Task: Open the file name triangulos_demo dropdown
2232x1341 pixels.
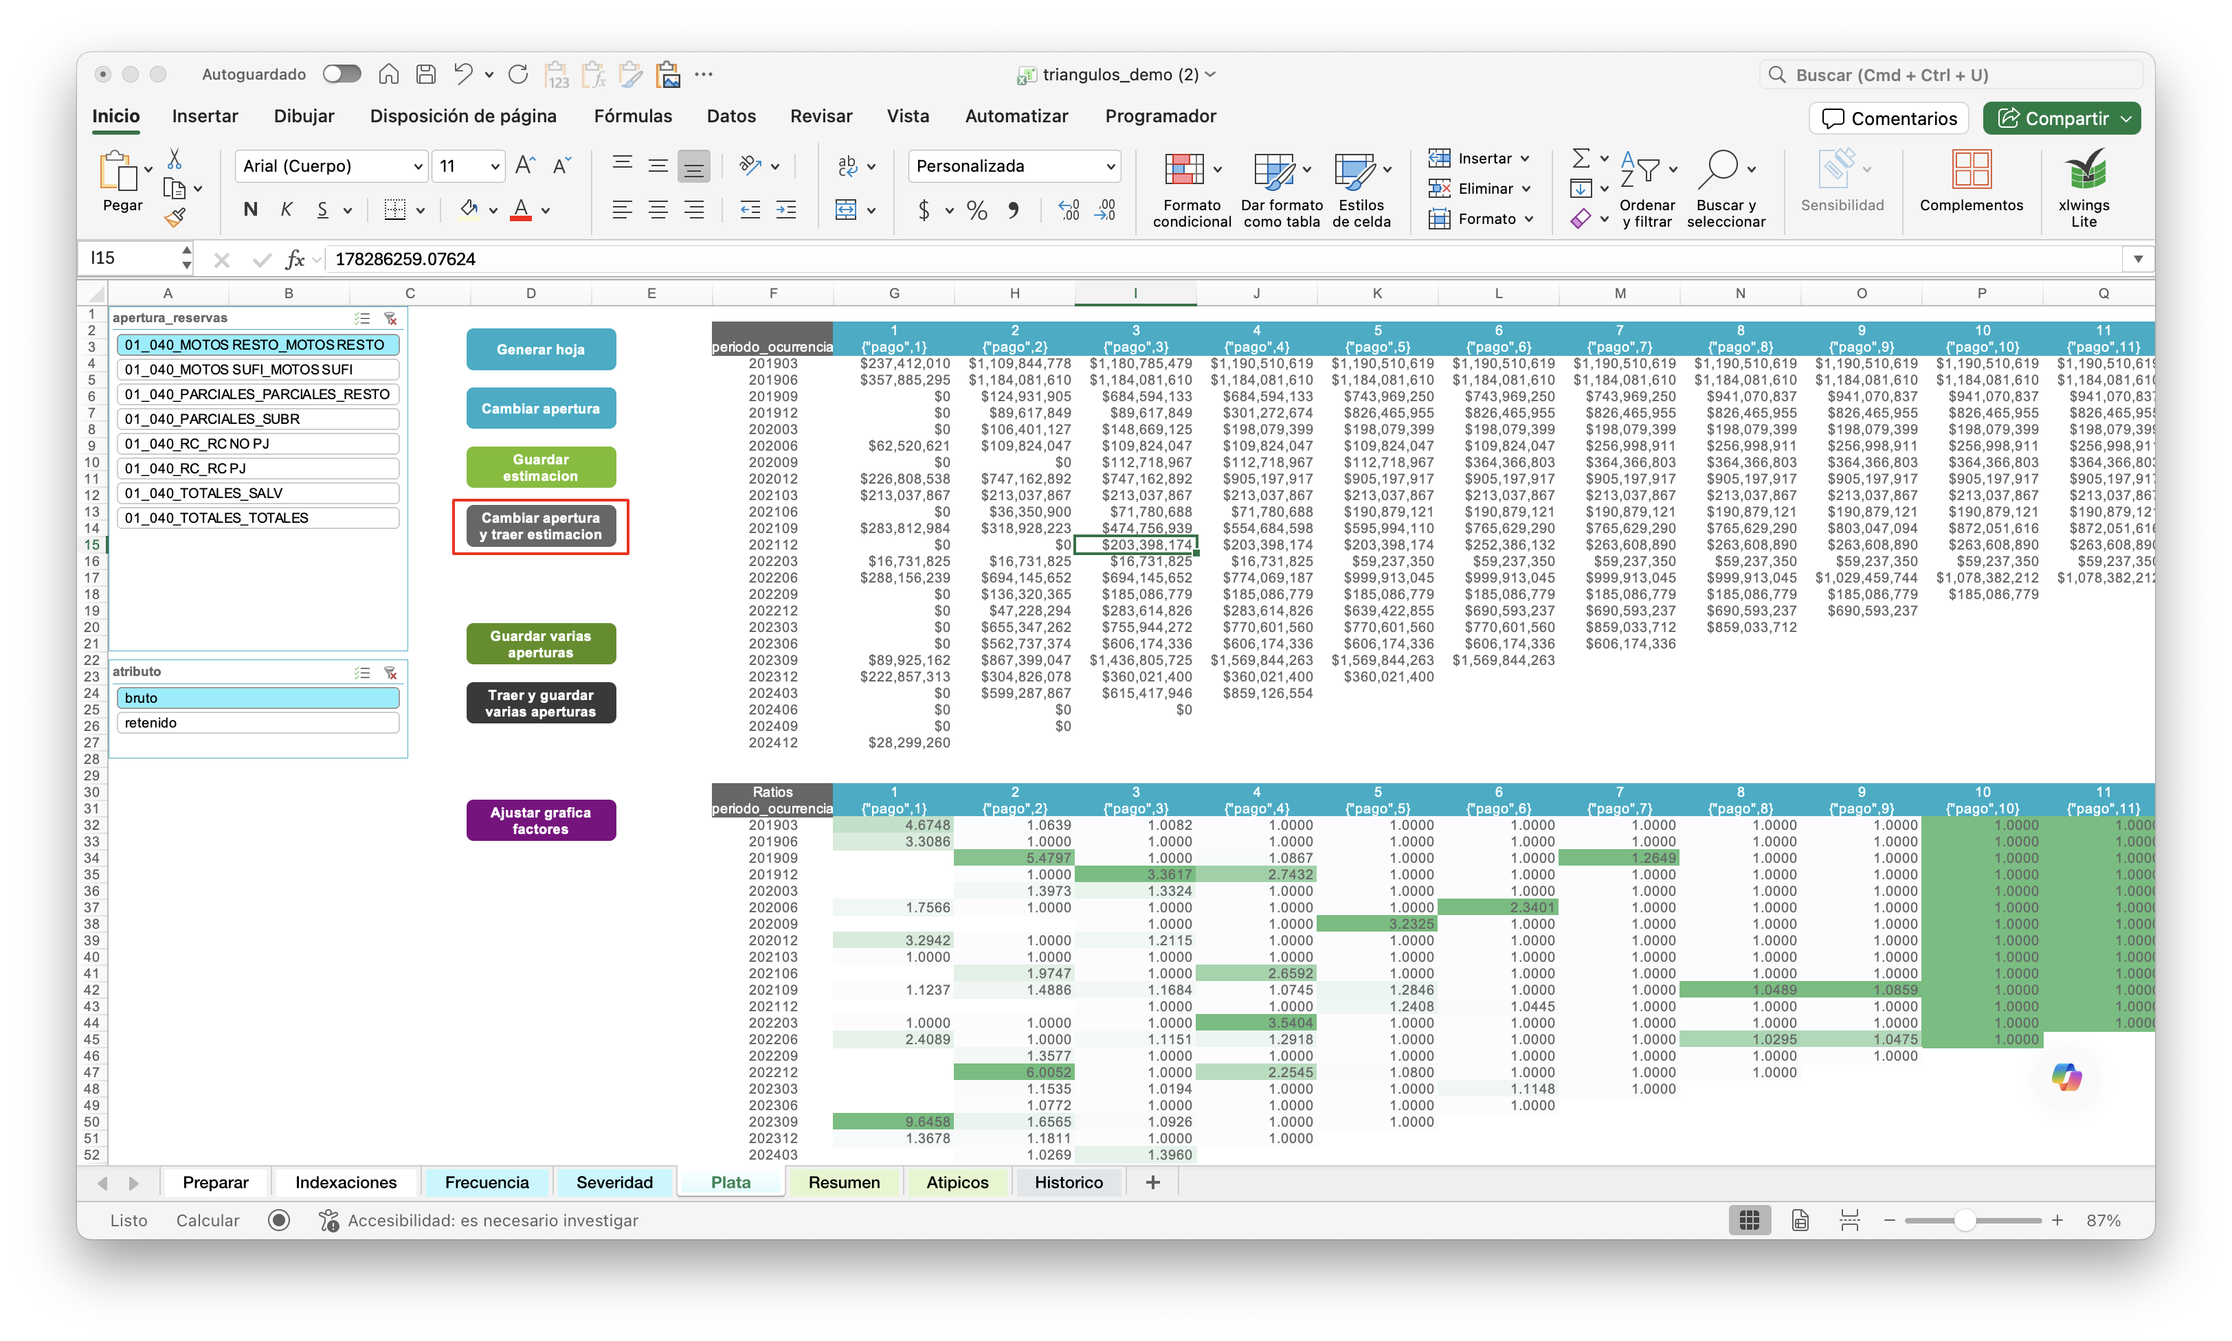Action: [x=1210, y=74]
